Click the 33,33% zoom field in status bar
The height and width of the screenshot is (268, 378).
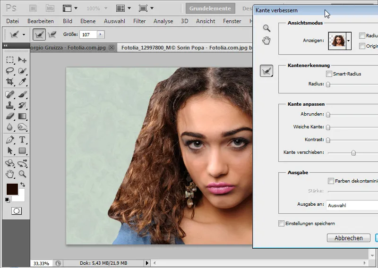(x=41, y=263)
